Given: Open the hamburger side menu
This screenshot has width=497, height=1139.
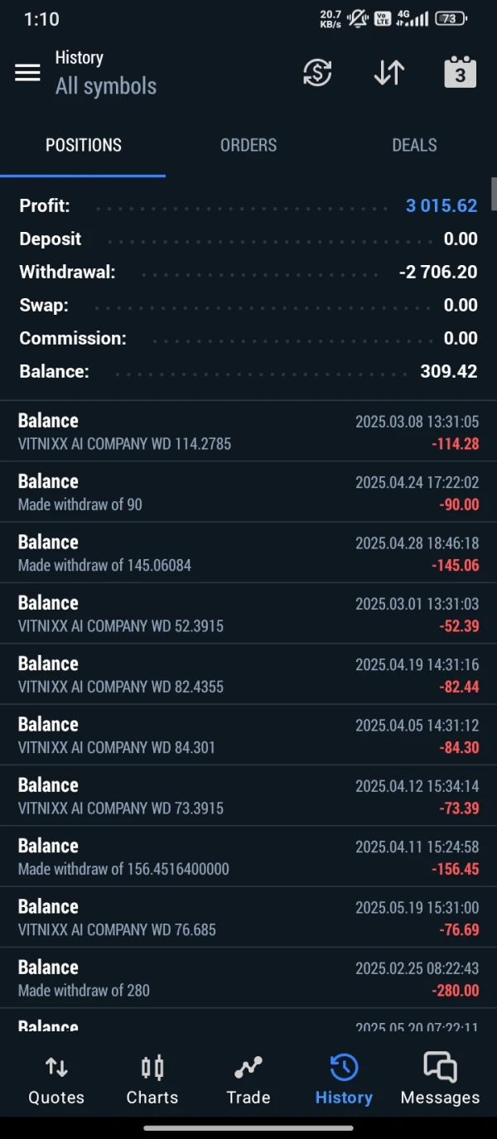Looking at the screenshot, I should (x=27, y=73).
